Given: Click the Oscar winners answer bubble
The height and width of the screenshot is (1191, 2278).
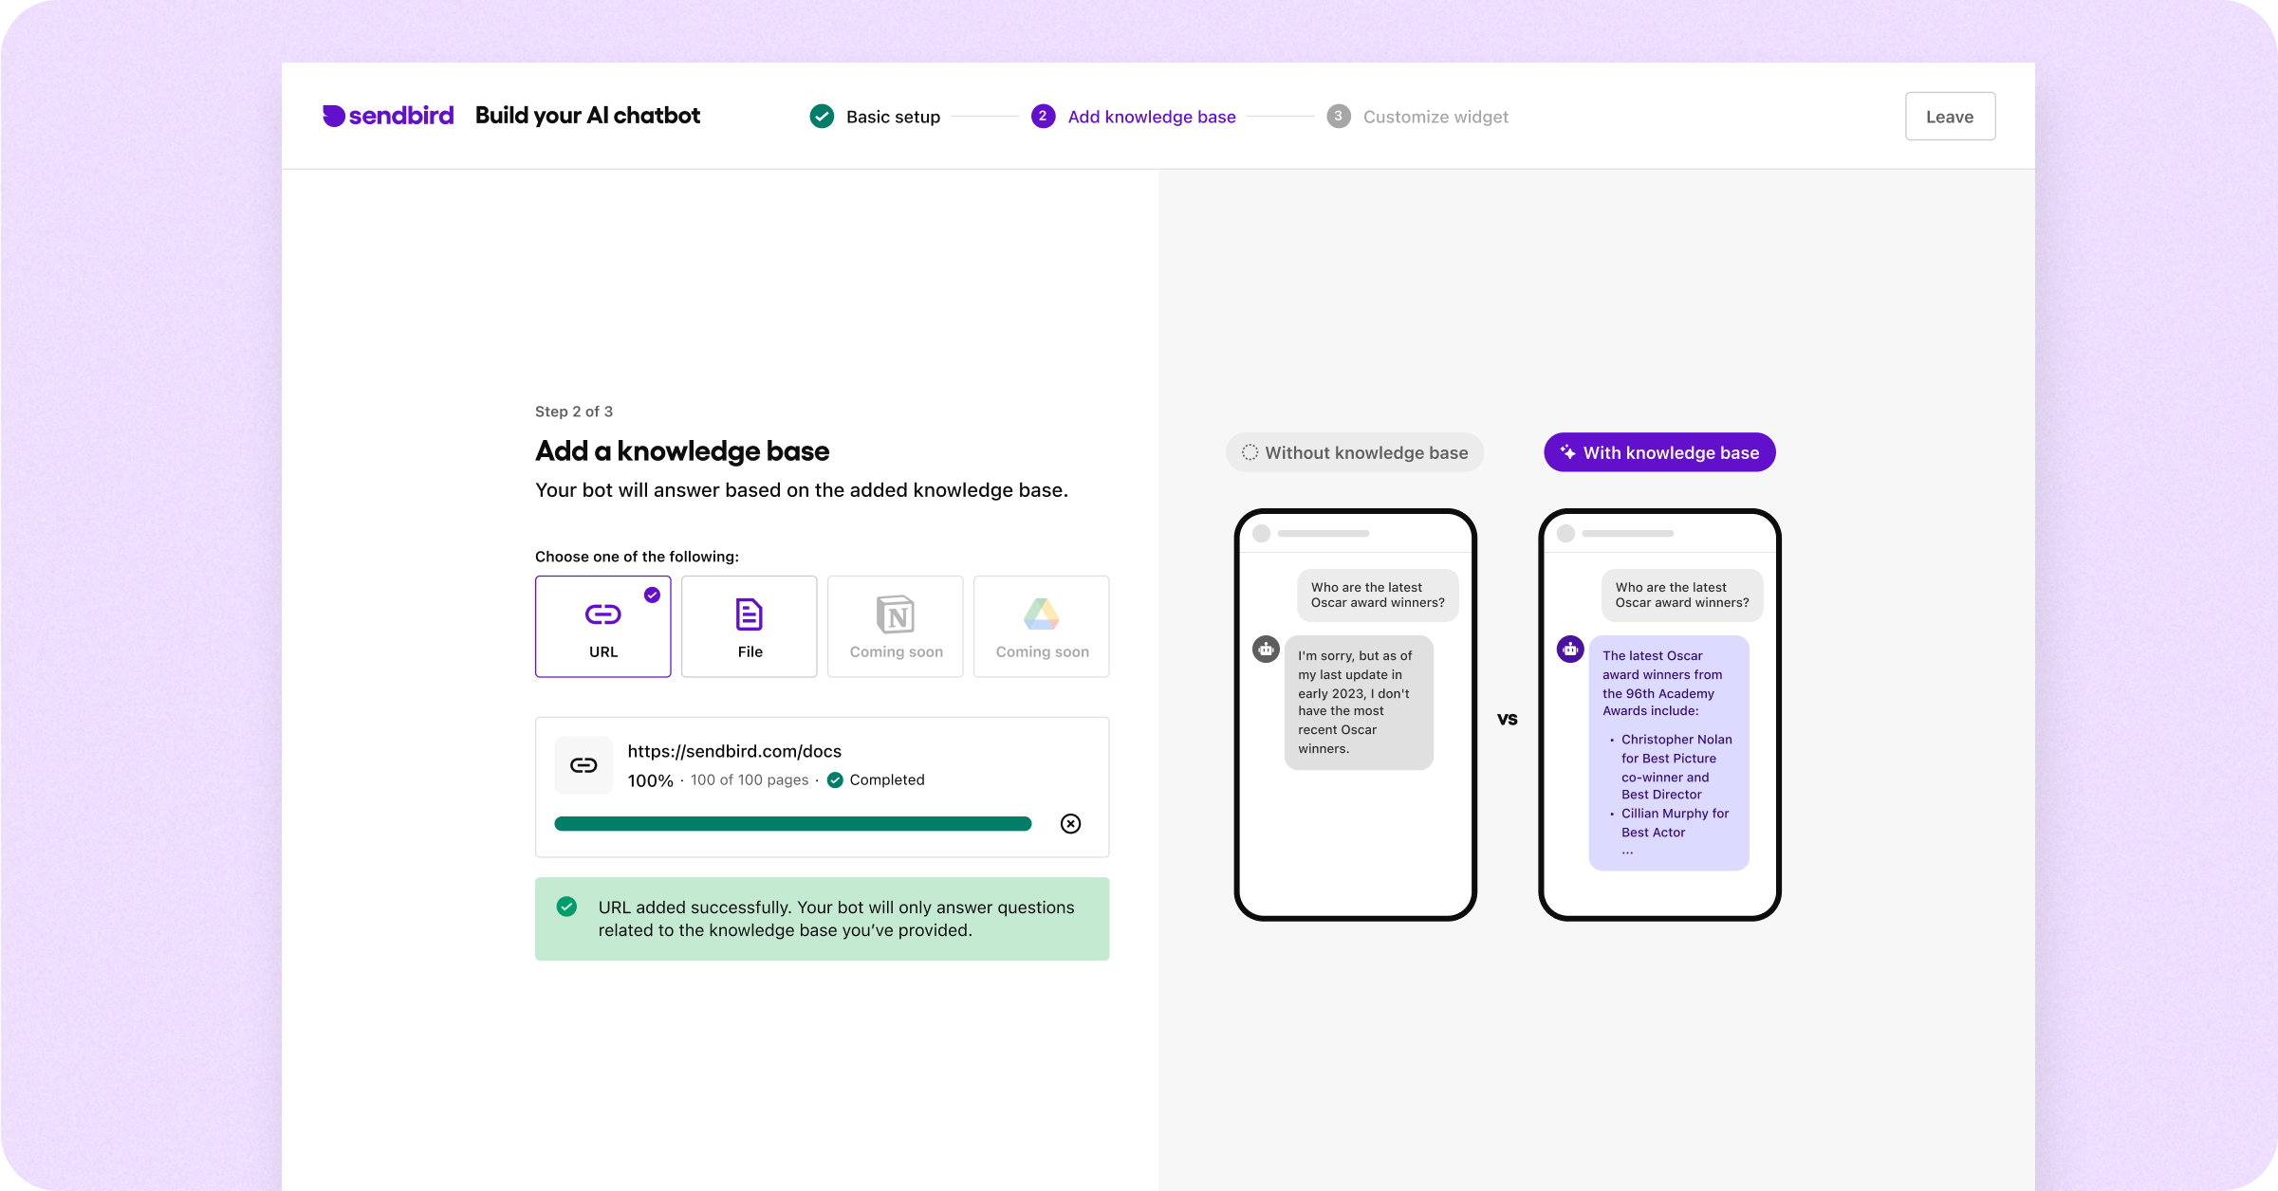Looking at the screenshot, I should coord(1669,753).
